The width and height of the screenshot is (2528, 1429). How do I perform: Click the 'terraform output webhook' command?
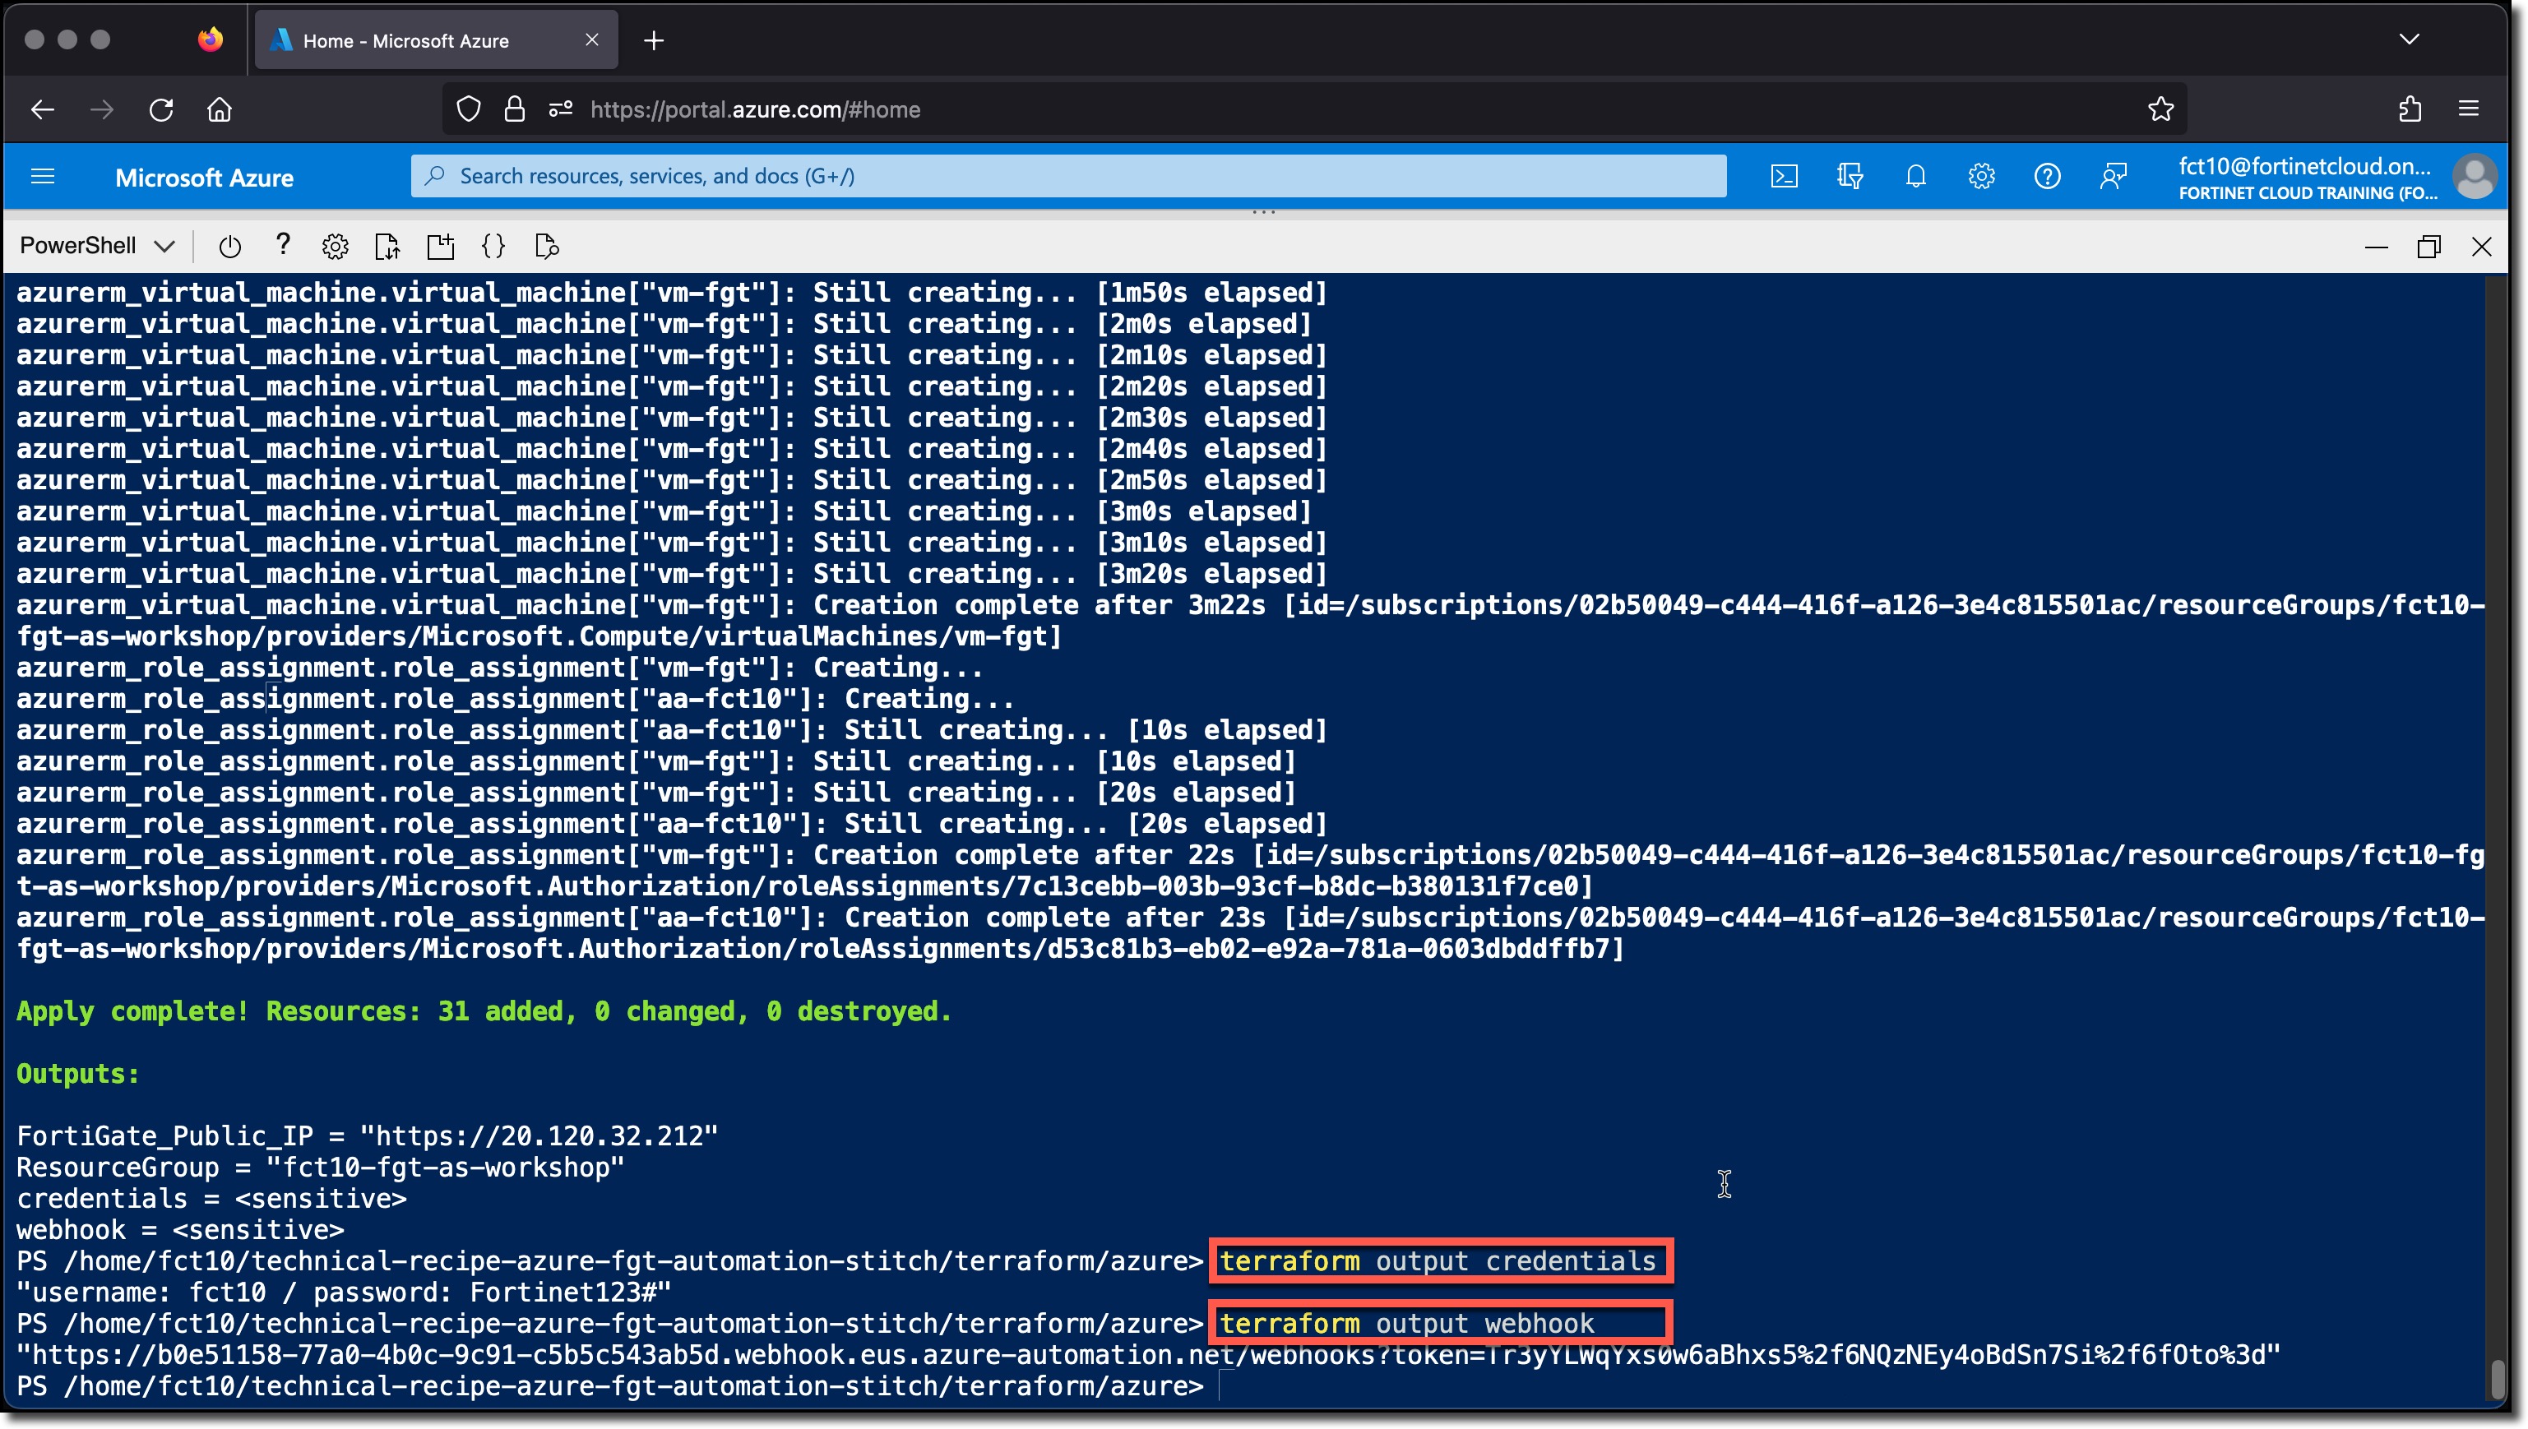[x=1406, y=1324]
